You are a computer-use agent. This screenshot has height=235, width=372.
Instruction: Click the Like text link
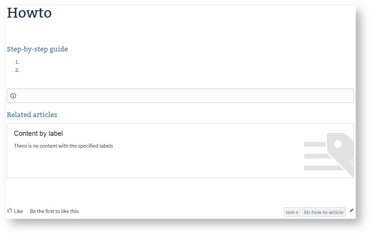(x=19, y=211)
